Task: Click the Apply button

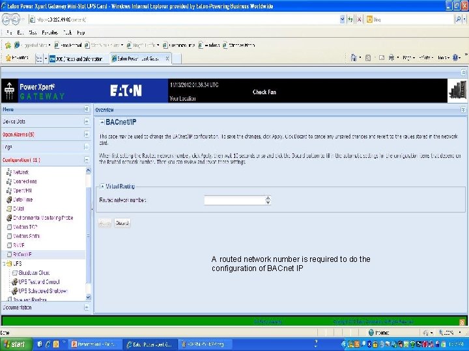Action: coord(105,223)
